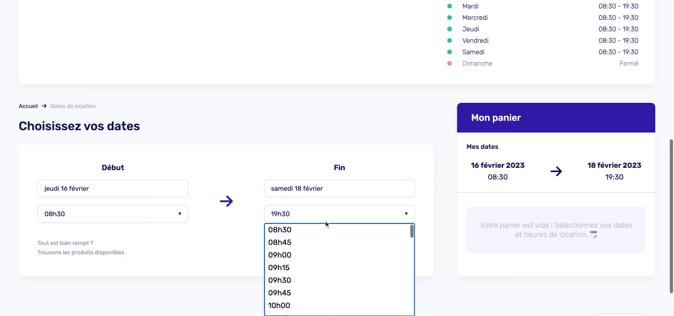Click the cart start date 16 février 2023
The height and width of the screenshot is (316, 674).
[x=498, y=165]
